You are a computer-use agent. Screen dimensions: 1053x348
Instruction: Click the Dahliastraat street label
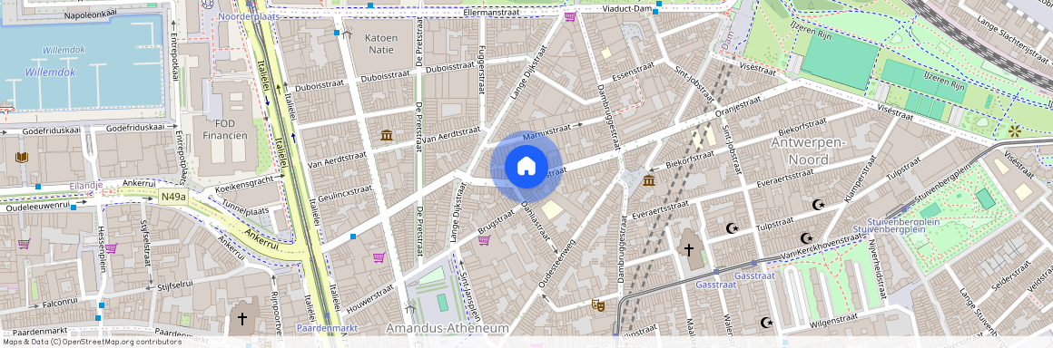(x=536, y=221)
